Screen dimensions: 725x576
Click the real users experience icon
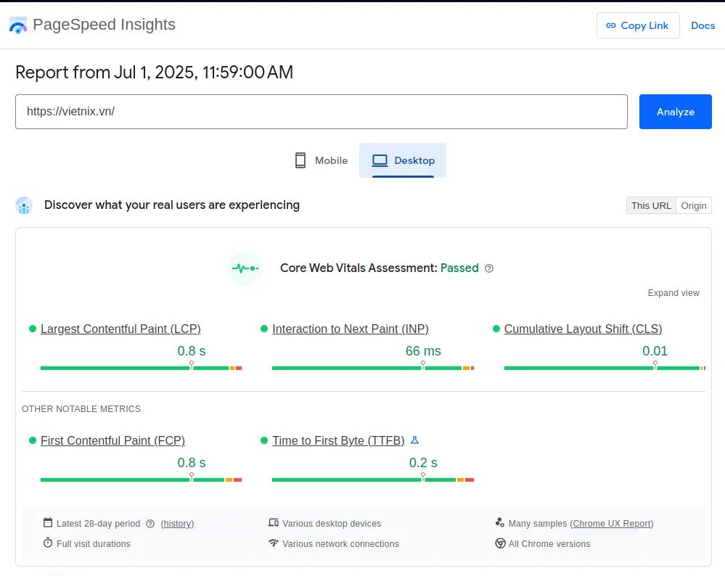(x=24, y=205)
